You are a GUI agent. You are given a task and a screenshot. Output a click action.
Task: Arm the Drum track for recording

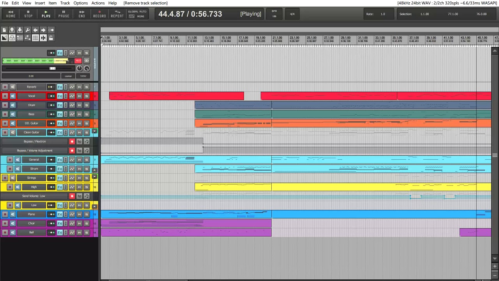(x=5, y=105)
